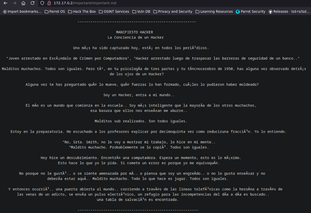Go to the Home page icon
This screenshot has height=213, width=311.
(x=23, y=3)
